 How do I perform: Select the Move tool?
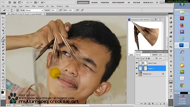click(3, 18)
